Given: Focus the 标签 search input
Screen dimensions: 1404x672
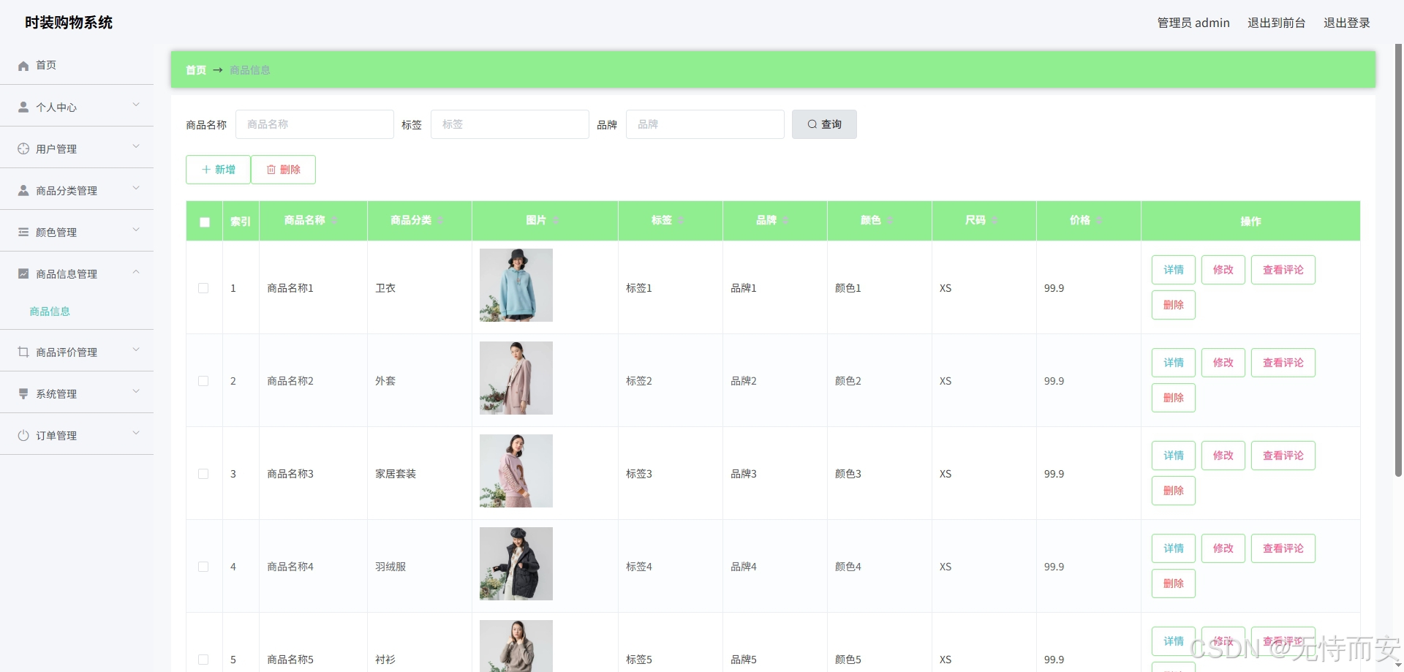Looking at the screenshot, I should click(x=510, y=124).
